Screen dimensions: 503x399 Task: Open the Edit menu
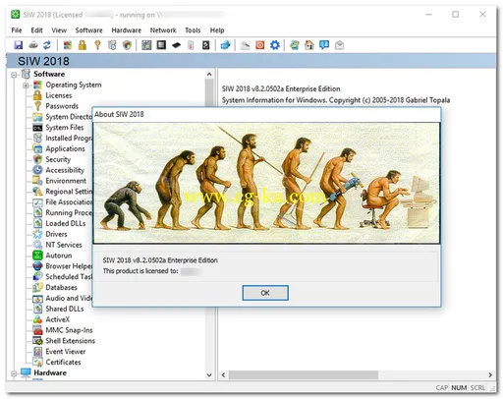click(x=36, y=30)
